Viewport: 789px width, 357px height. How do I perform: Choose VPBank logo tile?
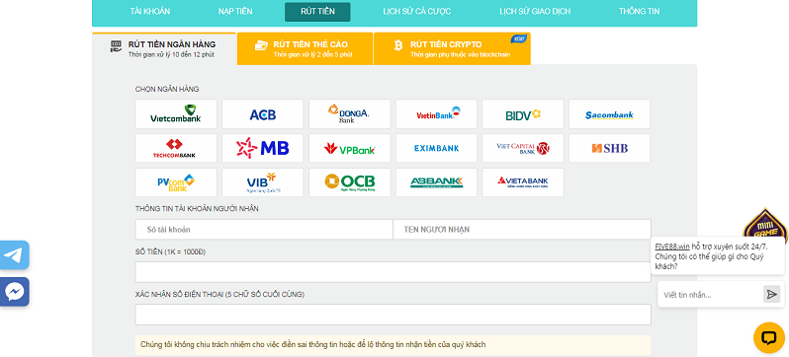click(350, 148)
